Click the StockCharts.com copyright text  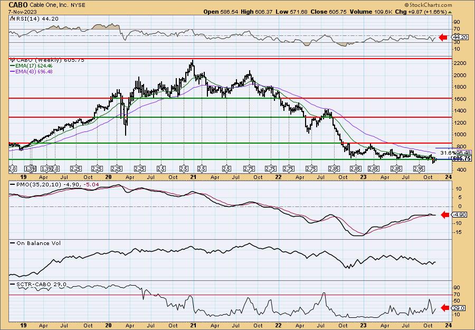pos(428,5)
